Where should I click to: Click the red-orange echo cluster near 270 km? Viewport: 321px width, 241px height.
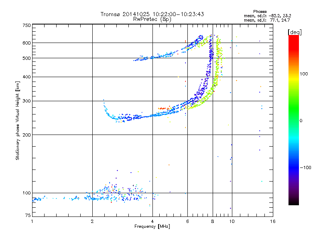(163, 108)
